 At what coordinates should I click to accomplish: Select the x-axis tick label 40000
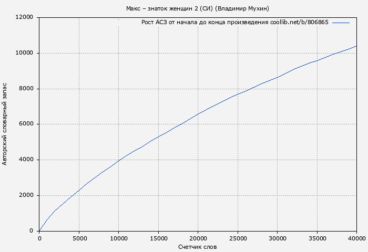pyautogui.click(x=356, y=238)
